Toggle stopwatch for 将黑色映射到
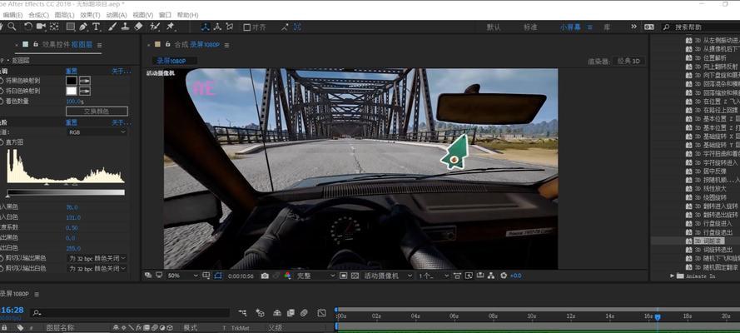740x333 pixels. pyautogui.click(x=2, y=81)
